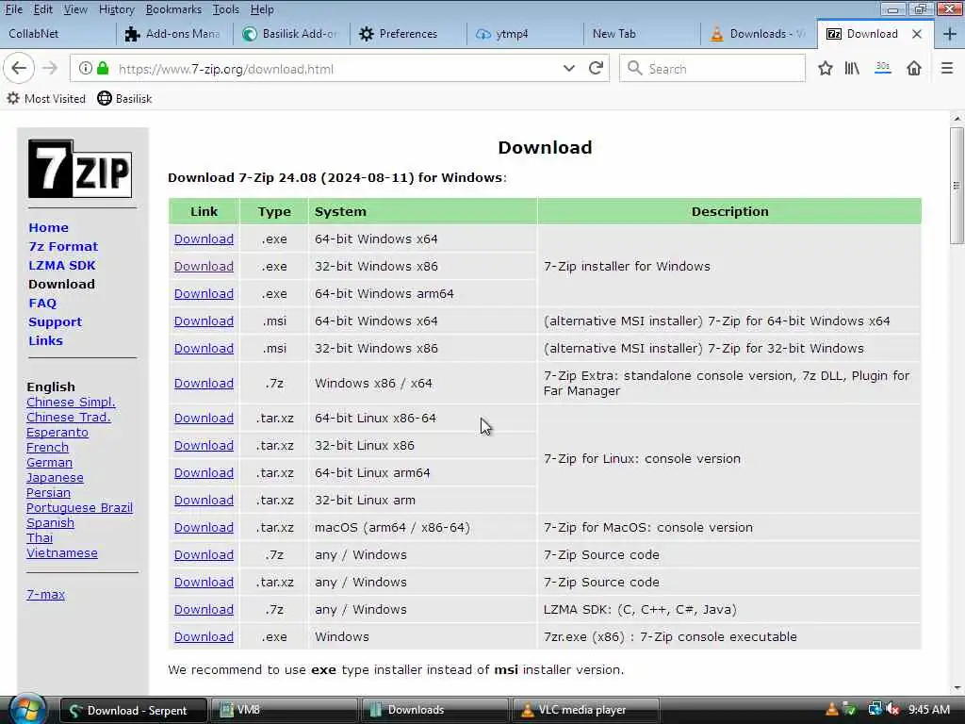This screenshot has height=724, width=965.
Task: Click the 7-Zip logo image
Action: (x=80, y=168)
